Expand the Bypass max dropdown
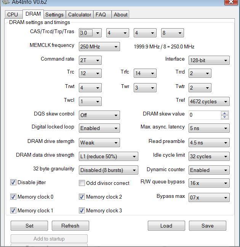The width and height of the screenshot is (240, 247). [x=209, y=197]
